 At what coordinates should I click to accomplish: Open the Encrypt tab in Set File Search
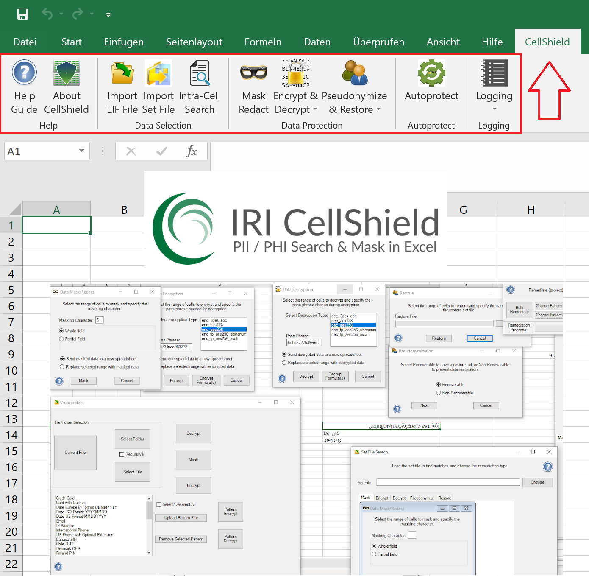[x=382, y=498]
